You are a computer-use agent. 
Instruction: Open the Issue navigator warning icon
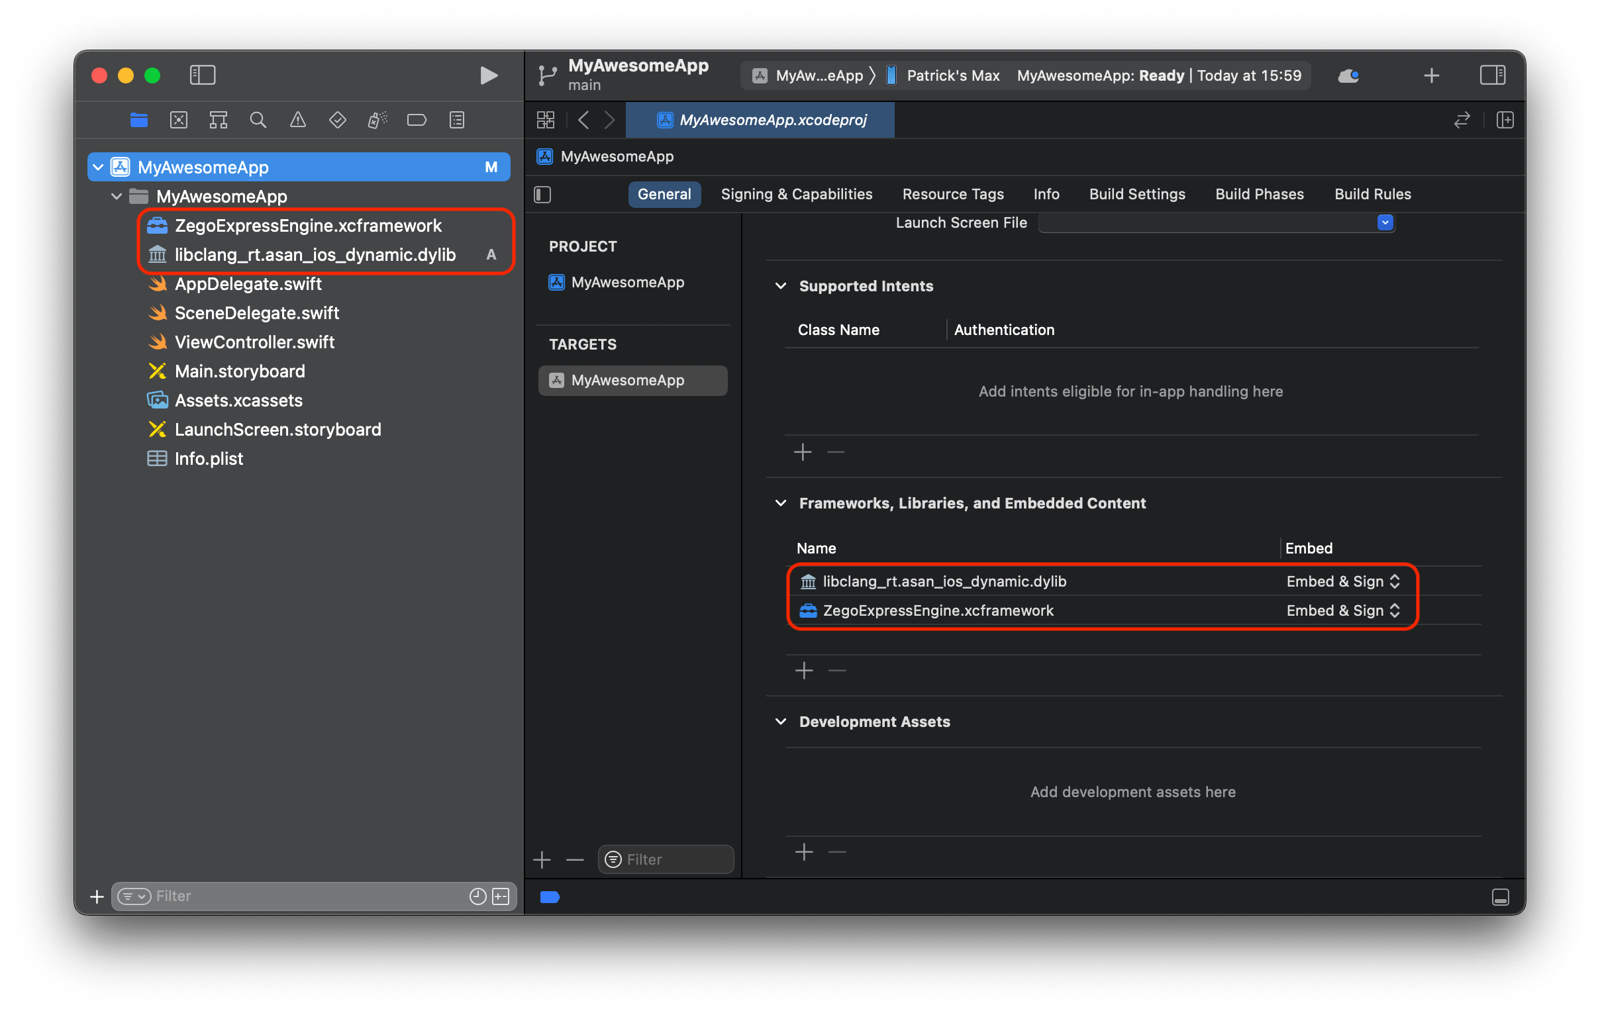click(297, 120)
